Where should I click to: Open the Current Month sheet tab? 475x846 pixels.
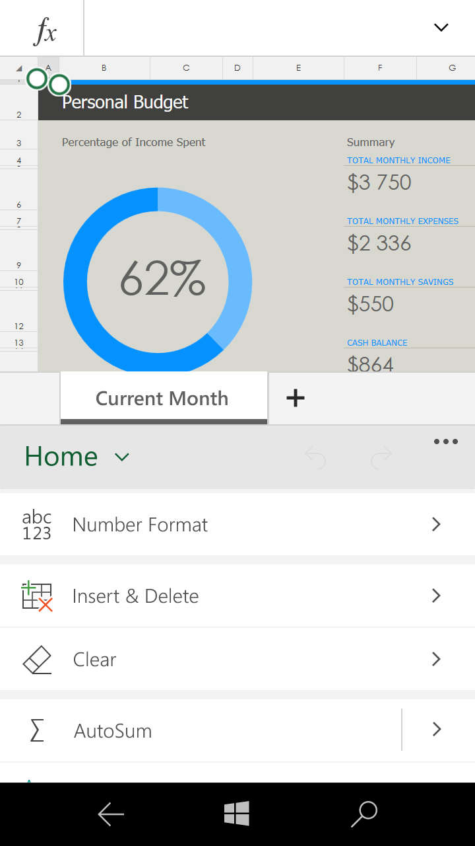coord(163,399)
